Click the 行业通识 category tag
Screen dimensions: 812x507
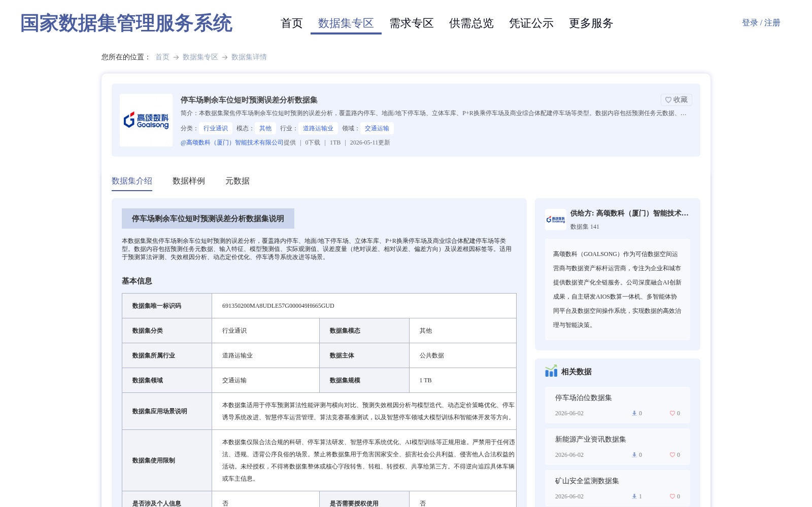point(216,128)
